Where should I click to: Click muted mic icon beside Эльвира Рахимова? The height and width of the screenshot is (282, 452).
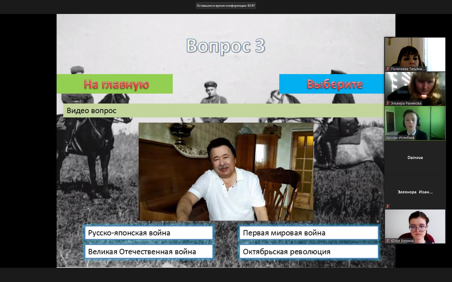[x=388, y=103]
